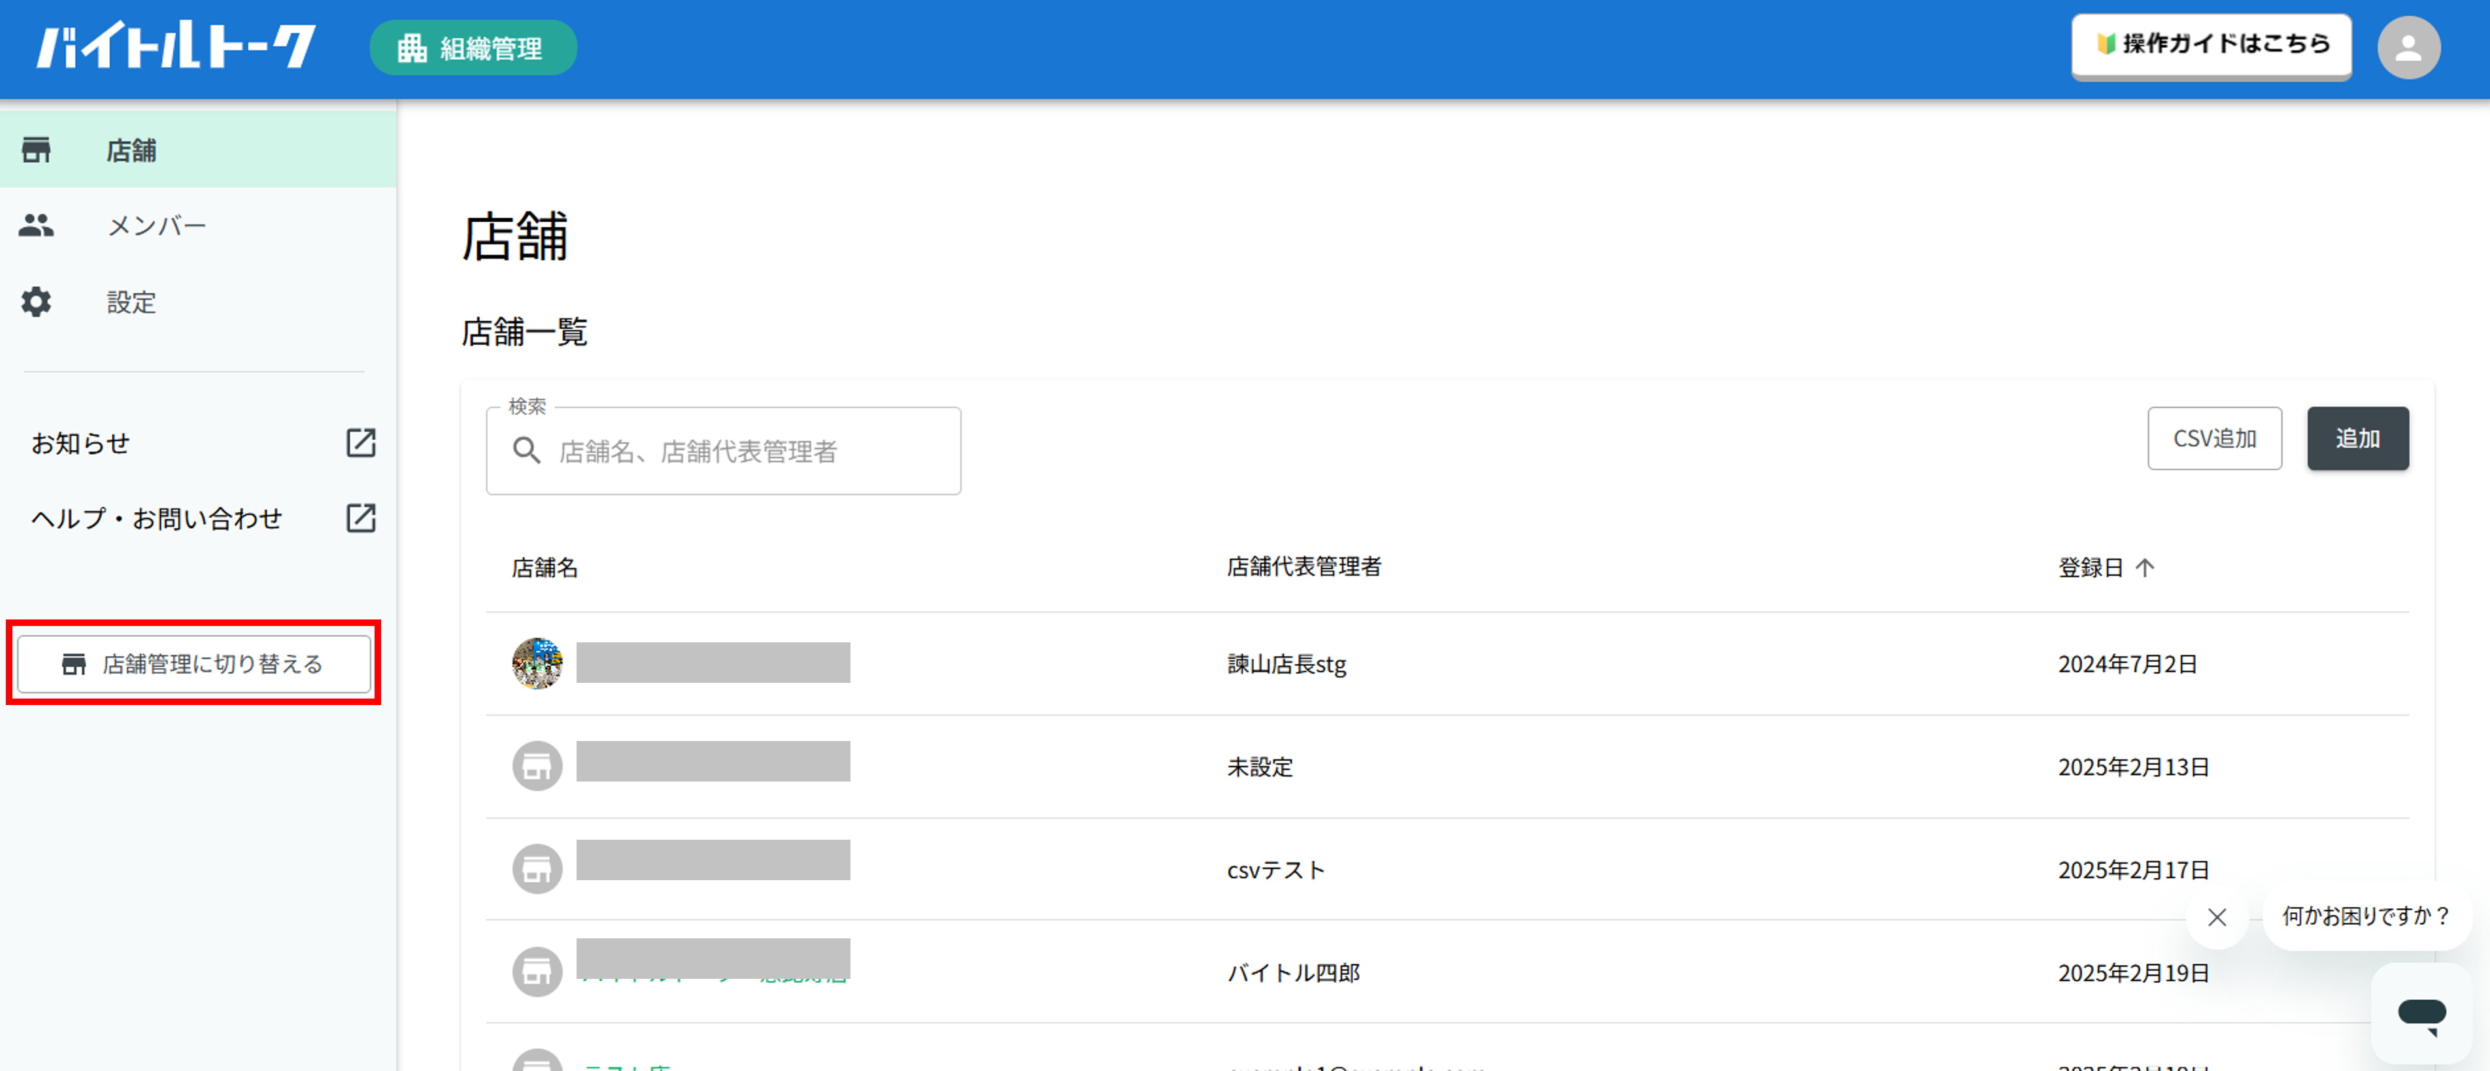Click external-link icon next to ヘルプ・お問い合わせ
Screen dimensions: 2490x1071
click(361, 518)
